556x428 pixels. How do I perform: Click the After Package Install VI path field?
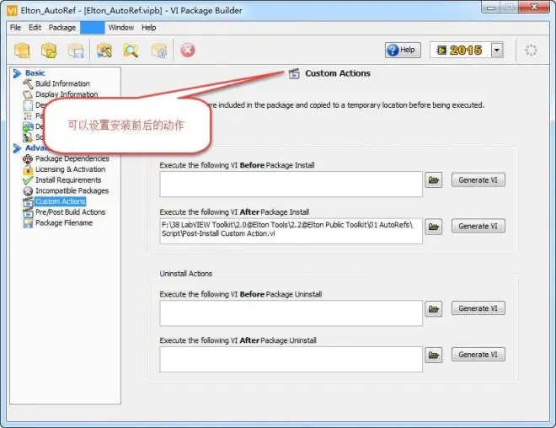pos(291,231)
